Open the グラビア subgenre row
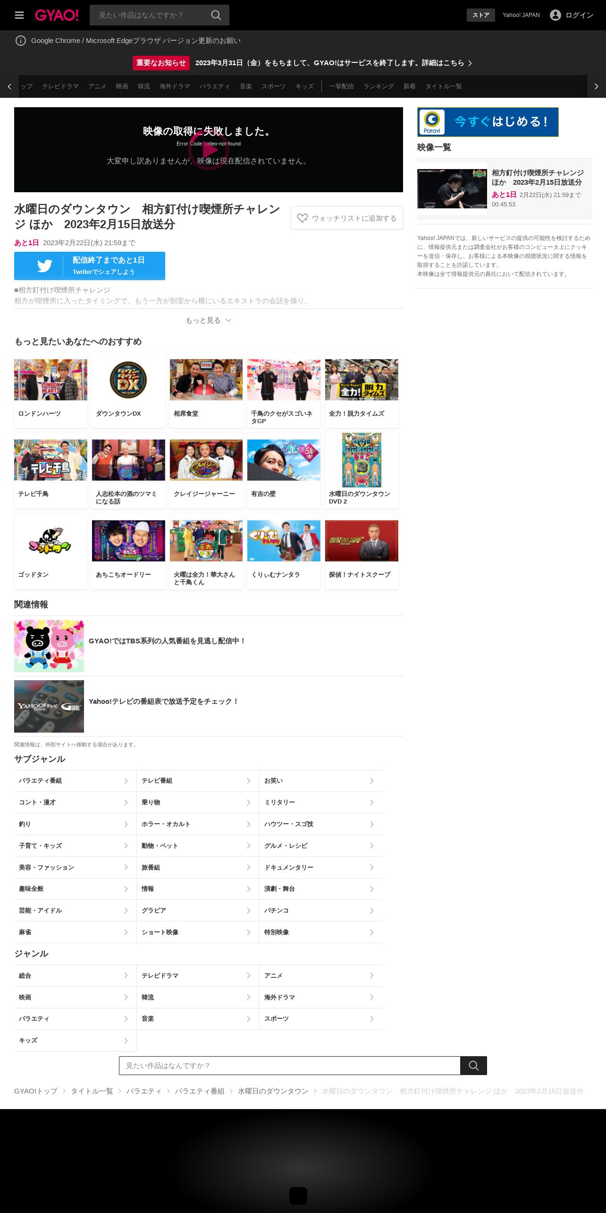 coord(198,911)
